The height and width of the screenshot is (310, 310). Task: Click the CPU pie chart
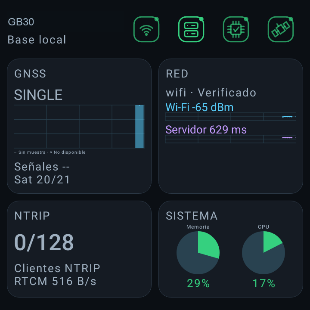263,253
